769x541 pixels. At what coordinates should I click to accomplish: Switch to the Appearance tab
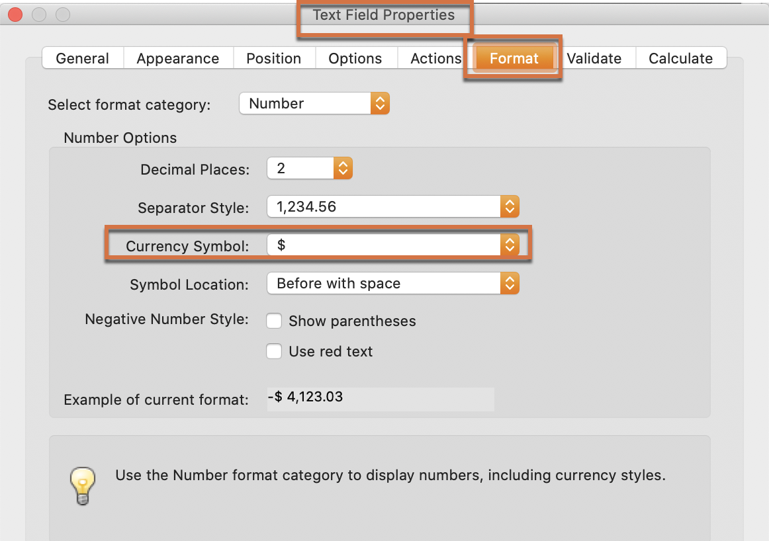[x=178, y=58]
